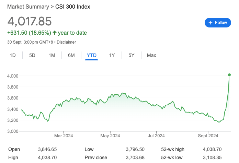Image resolution: width=239 pixels, height=163 pixels.
Task: Click the 4,000 y-axis label
Action: click(13, 76)
